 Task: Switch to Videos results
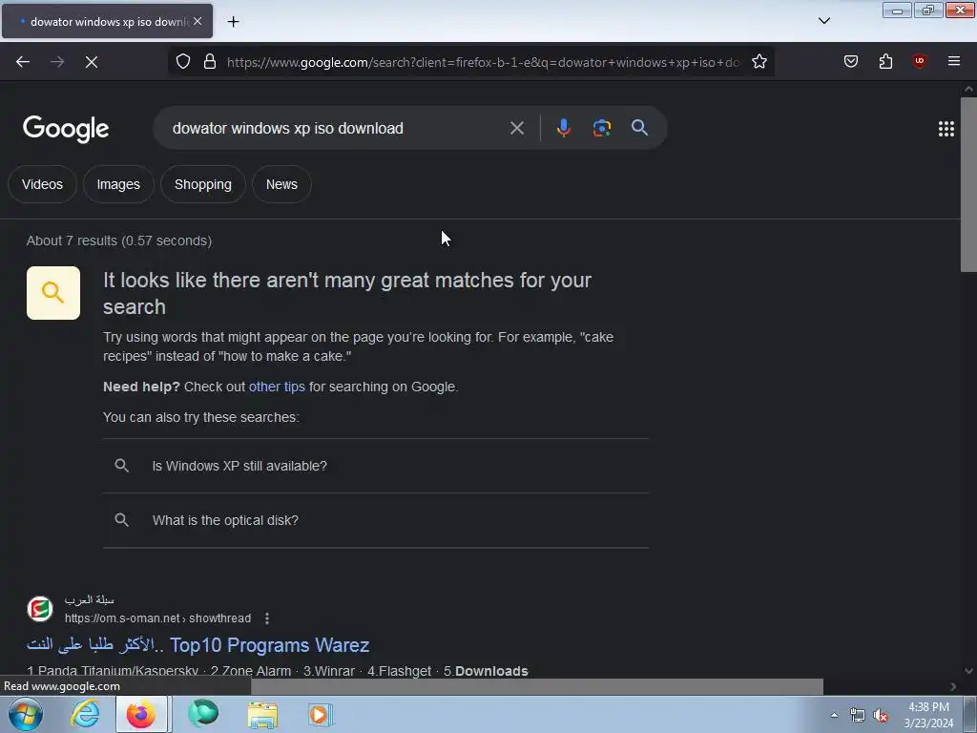42,184
